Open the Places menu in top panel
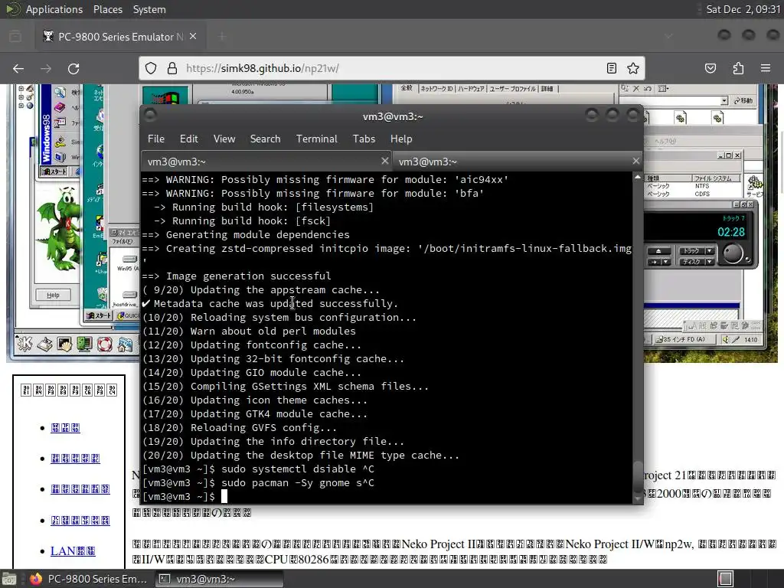 pyautogui.click(x=107, y=9)
